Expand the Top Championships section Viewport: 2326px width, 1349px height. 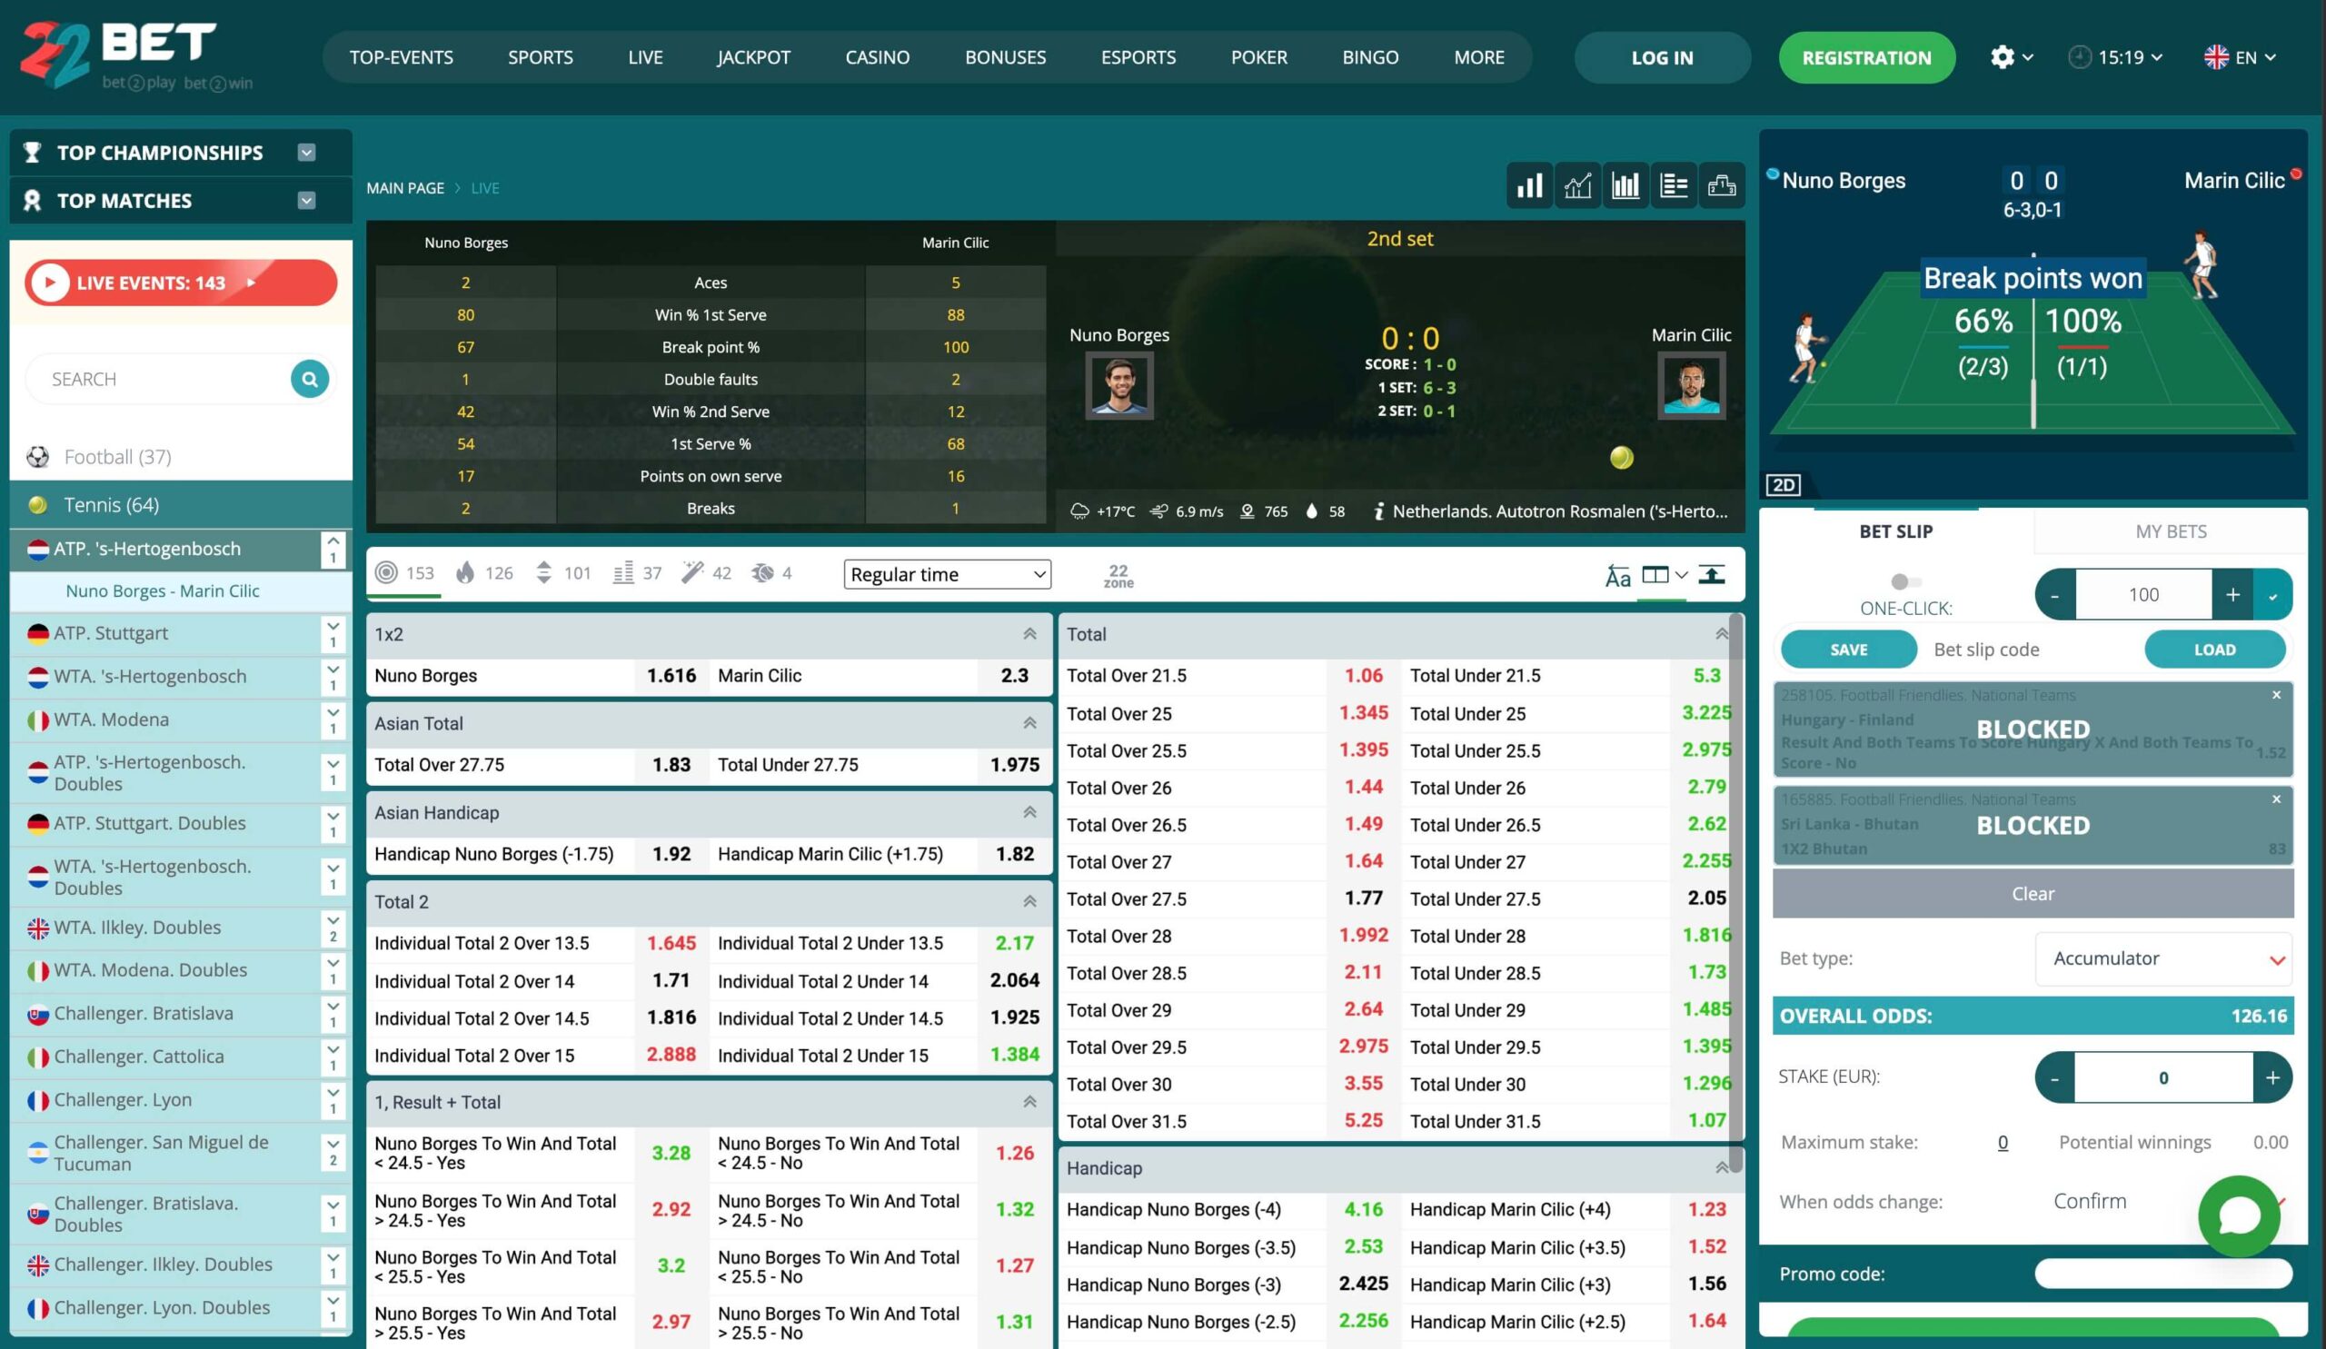(x=307, y=153)
